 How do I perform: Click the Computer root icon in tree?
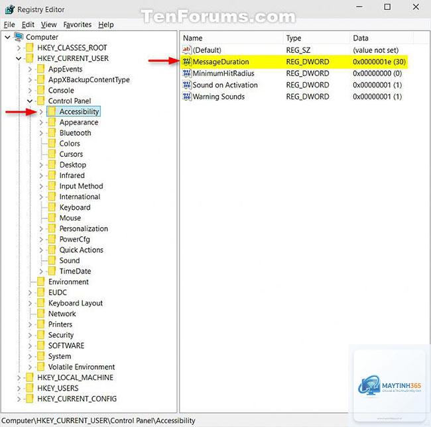19,37
